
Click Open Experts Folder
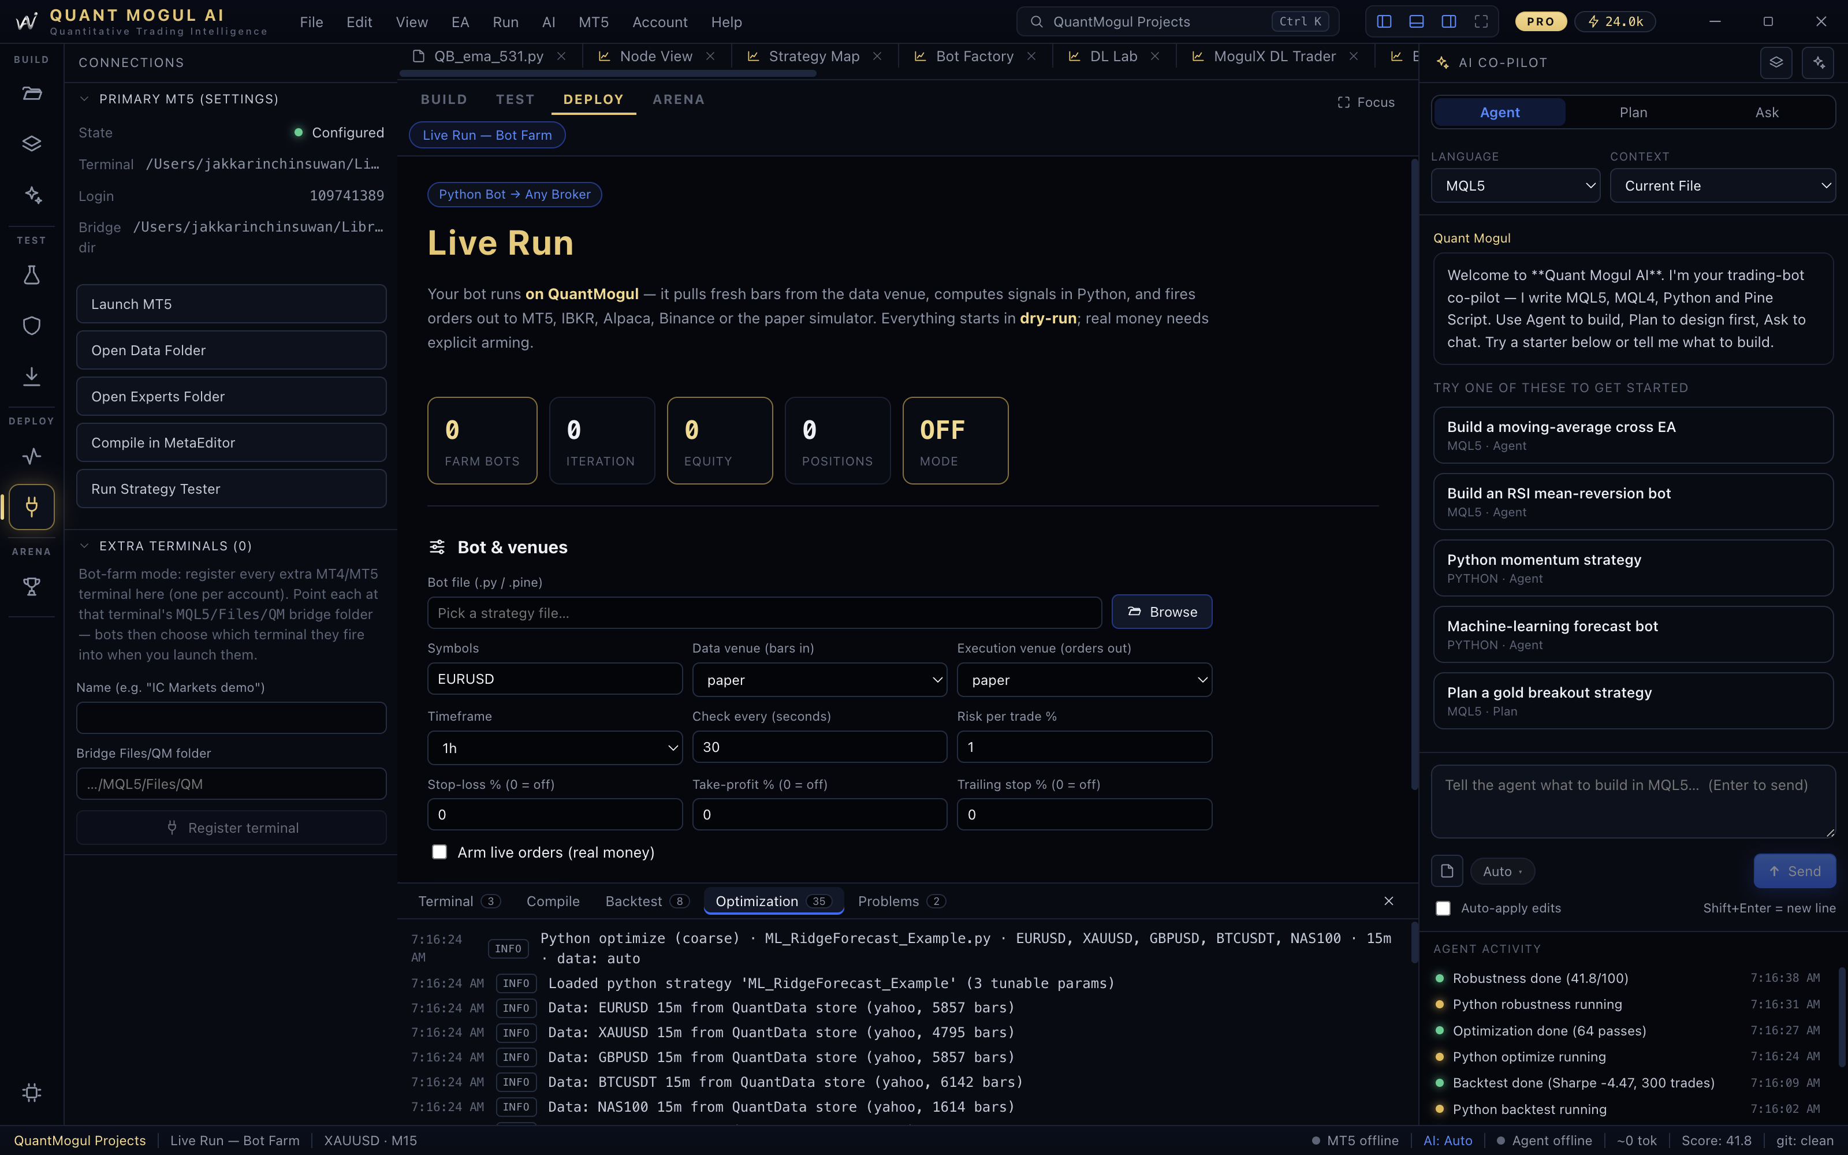coord(232,397)
